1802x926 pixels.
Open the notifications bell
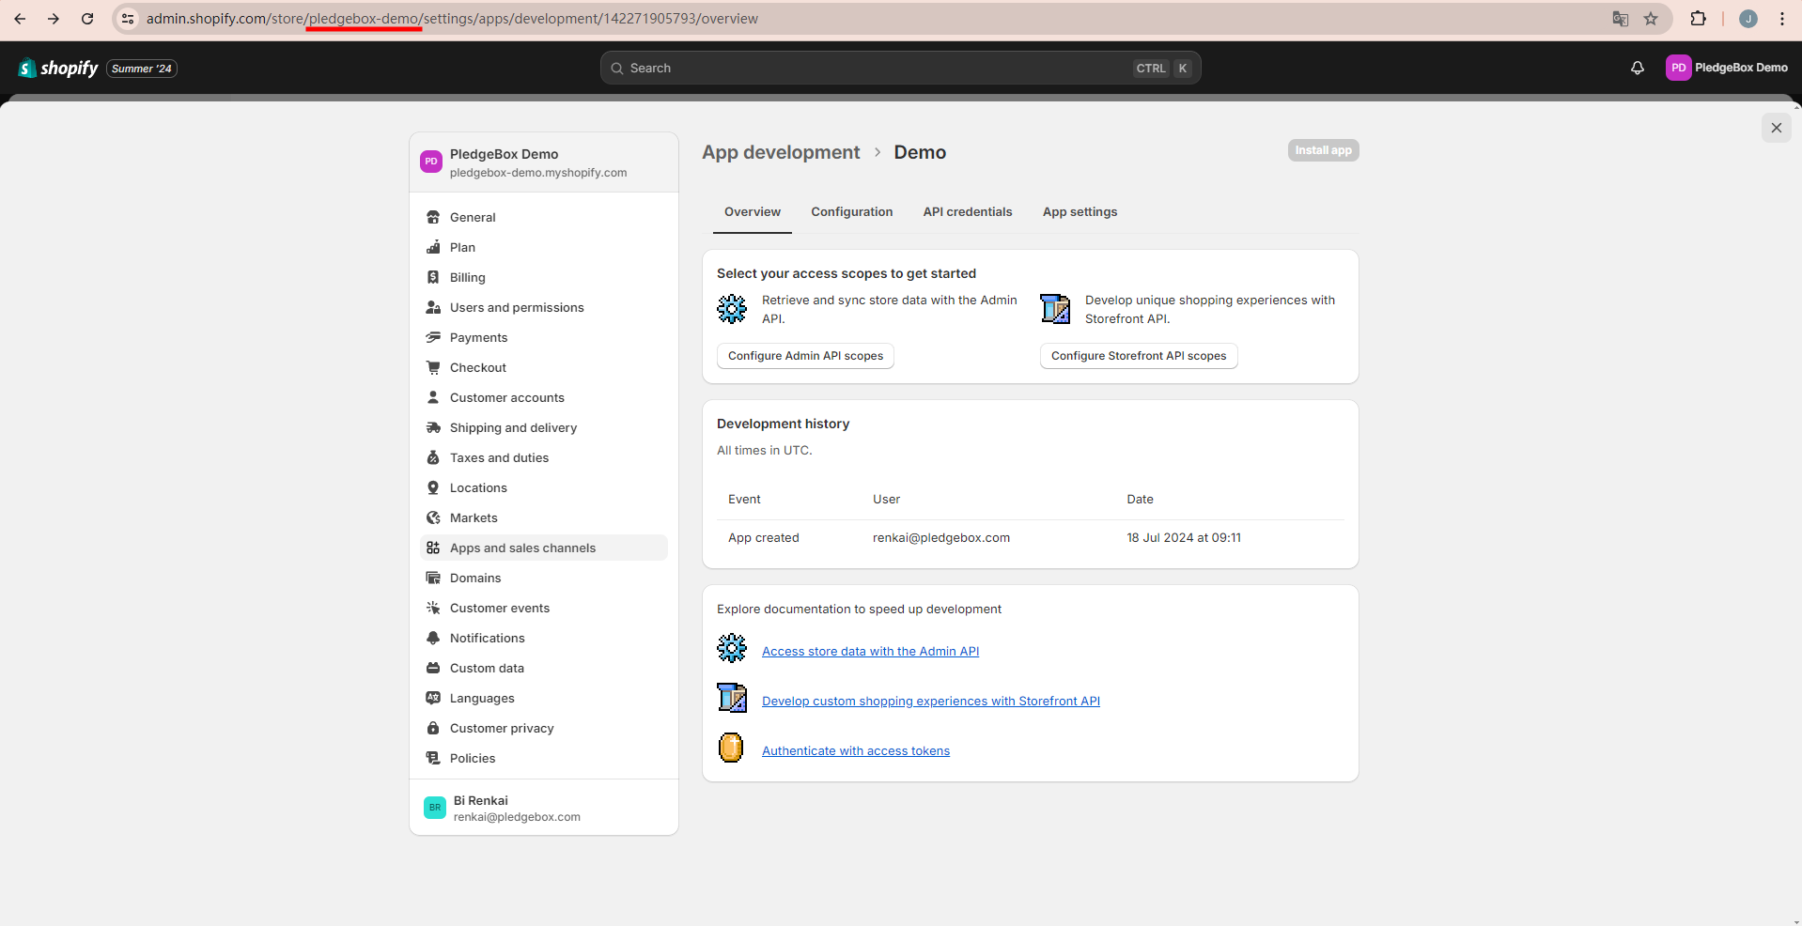[1638, 68]
